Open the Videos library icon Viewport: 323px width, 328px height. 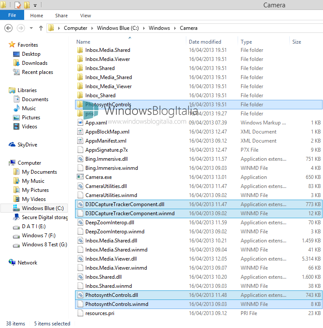[x=16, y=127]
